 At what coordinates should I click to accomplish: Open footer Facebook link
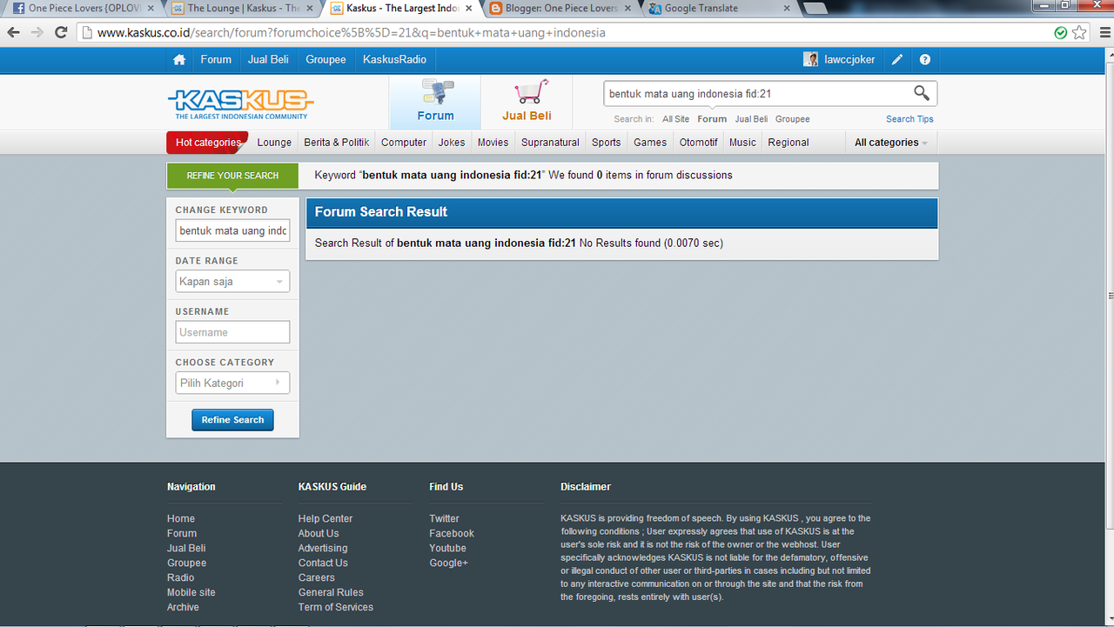click(452, 533)
